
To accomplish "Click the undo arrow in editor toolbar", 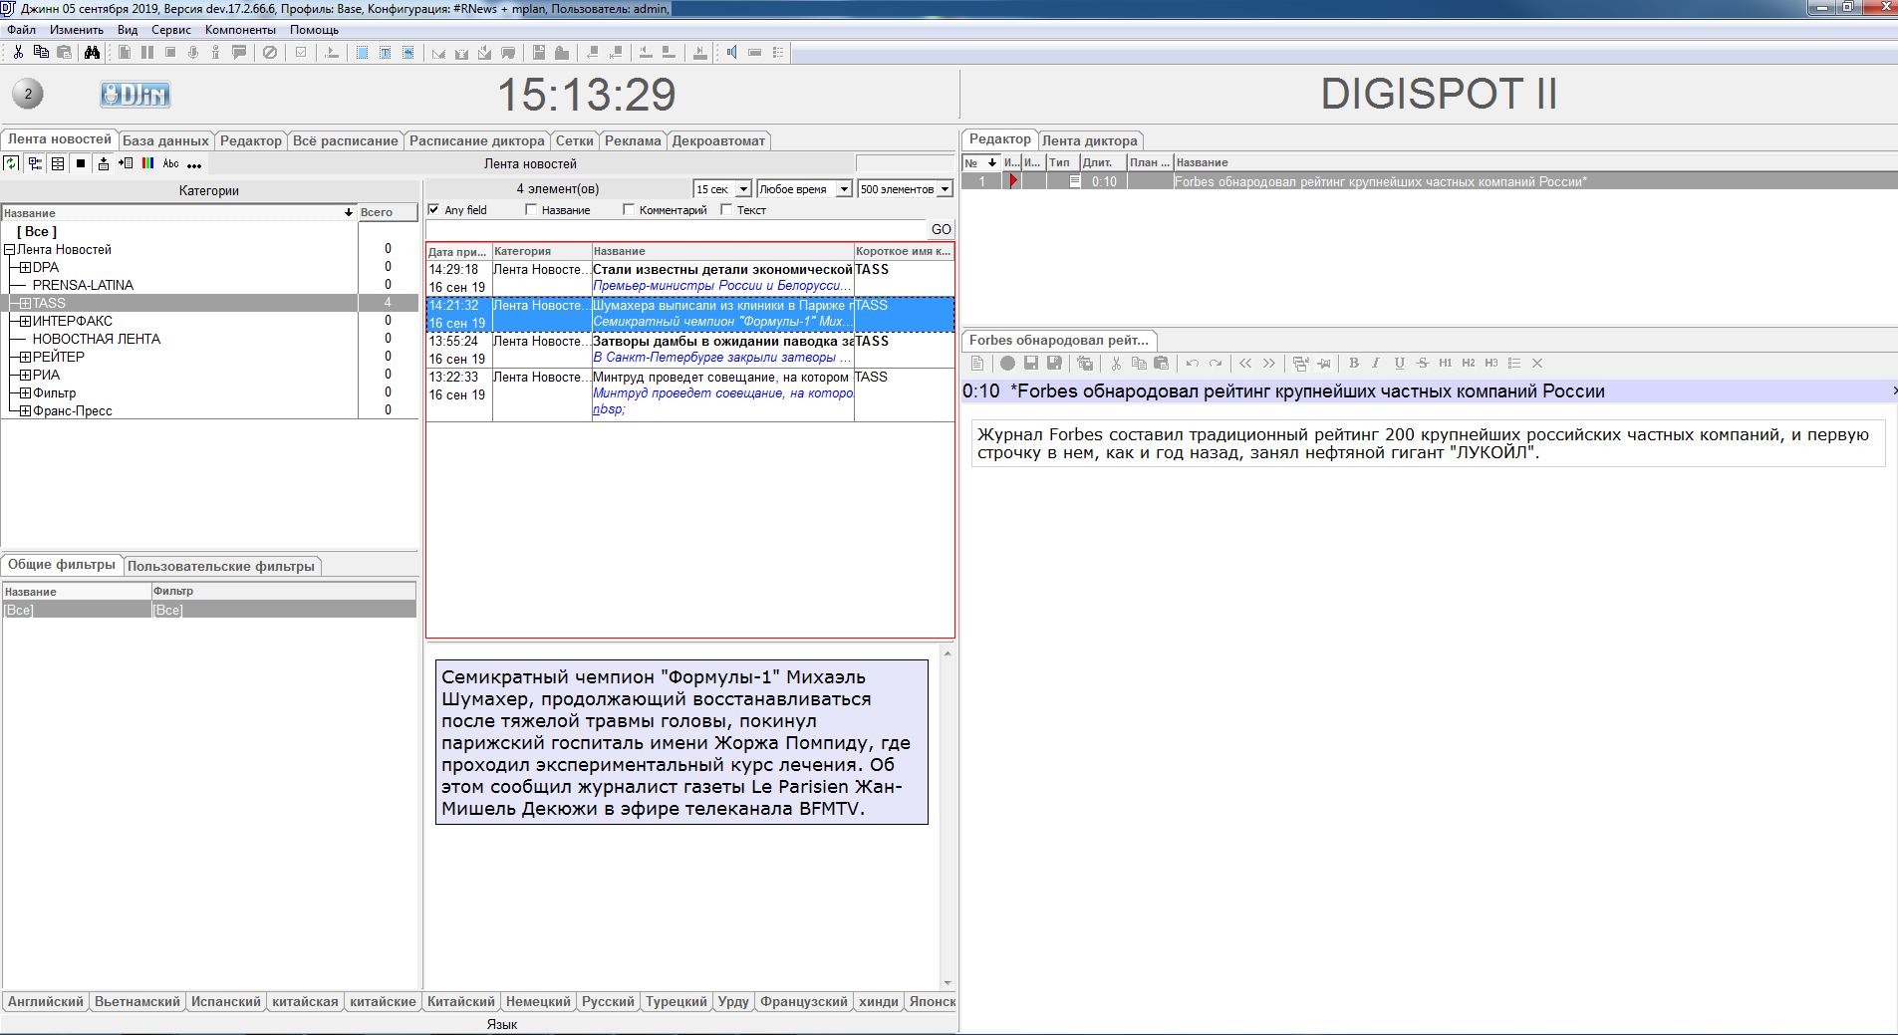I will pos(1193,364).
